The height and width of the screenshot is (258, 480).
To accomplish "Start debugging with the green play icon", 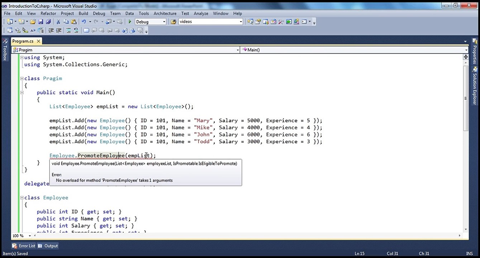I will click(130, 21).
